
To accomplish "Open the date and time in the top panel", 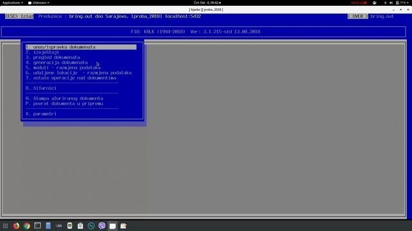I will pyautogui.click(x=207, y=3).
